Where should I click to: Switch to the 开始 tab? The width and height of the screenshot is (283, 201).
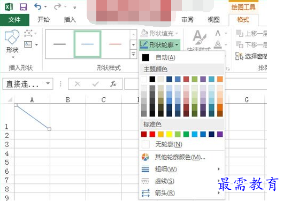43,20
